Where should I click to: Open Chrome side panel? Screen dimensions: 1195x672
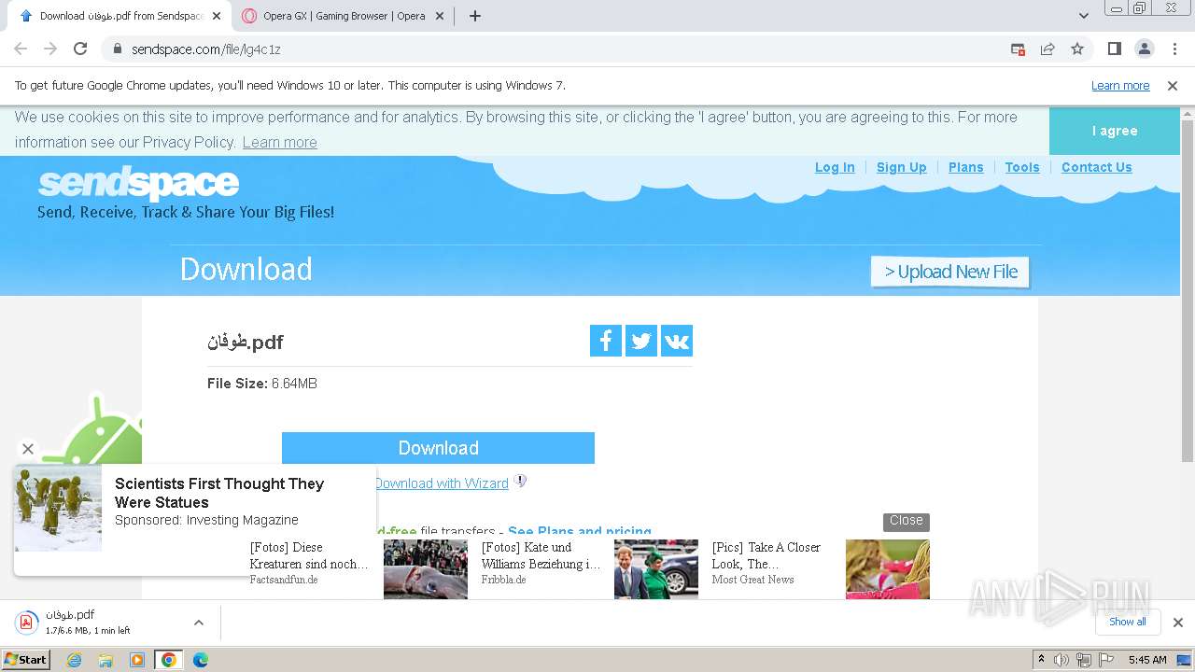[1114, 49]
